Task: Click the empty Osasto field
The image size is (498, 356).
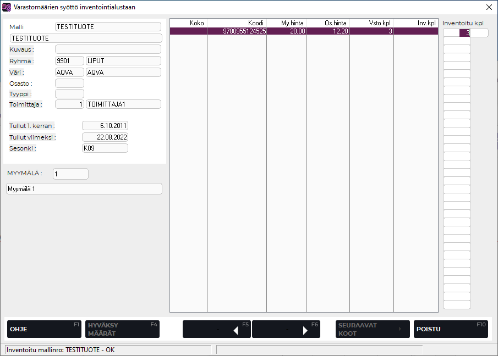Action: [x=69, y=83]
